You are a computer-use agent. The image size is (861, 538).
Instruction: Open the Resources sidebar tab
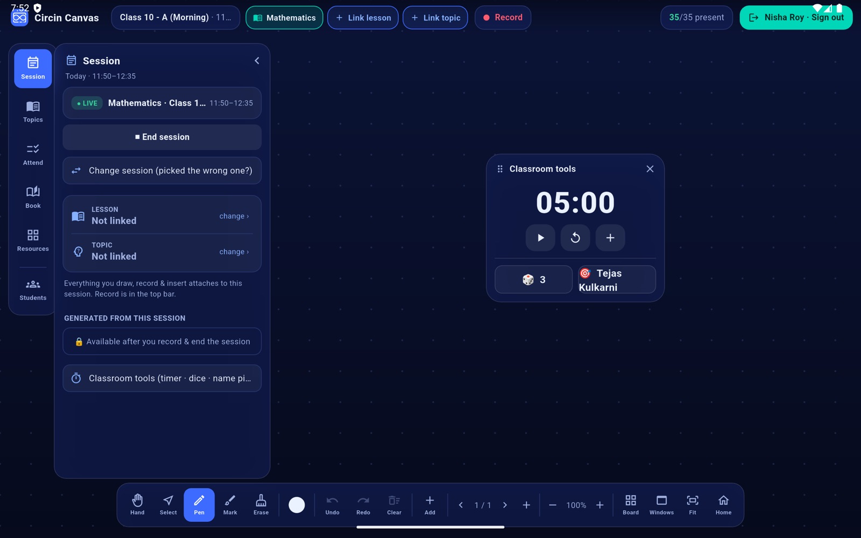point(33,240)
